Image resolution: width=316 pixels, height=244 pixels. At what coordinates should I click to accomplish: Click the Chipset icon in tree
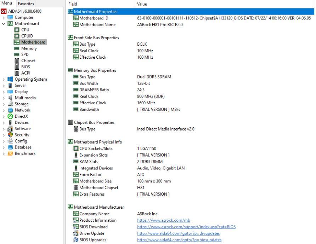coord(16,61)
